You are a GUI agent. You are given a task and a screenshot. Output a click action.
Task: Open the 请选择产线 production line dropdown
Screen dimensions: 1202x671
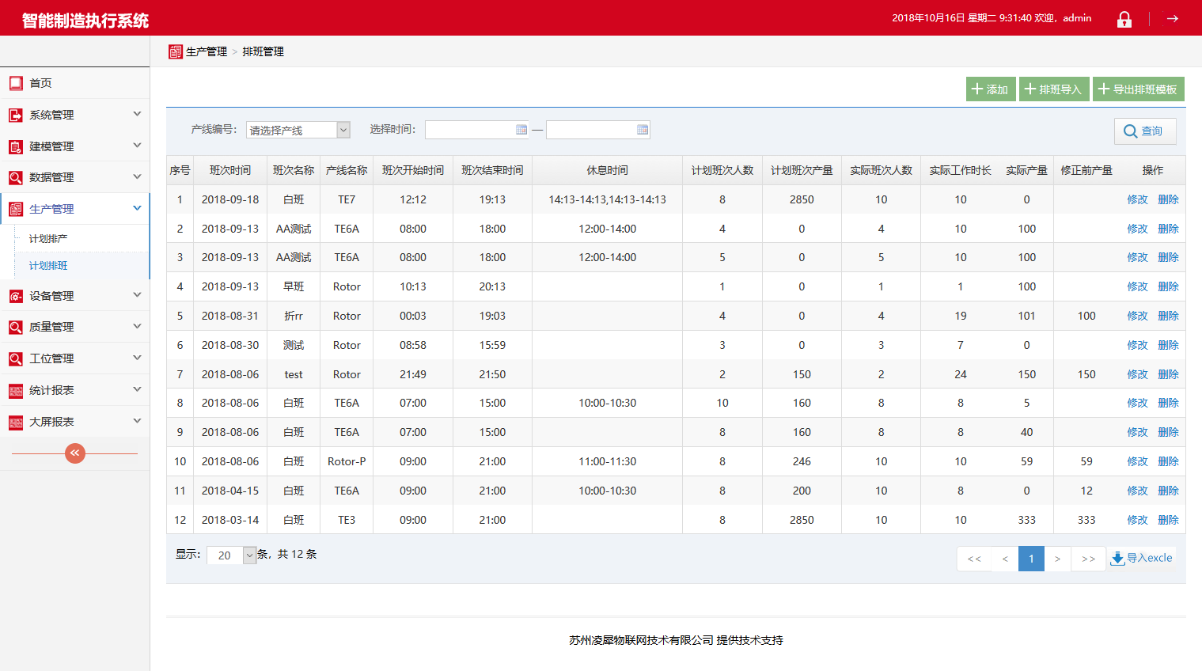point(298,130)
